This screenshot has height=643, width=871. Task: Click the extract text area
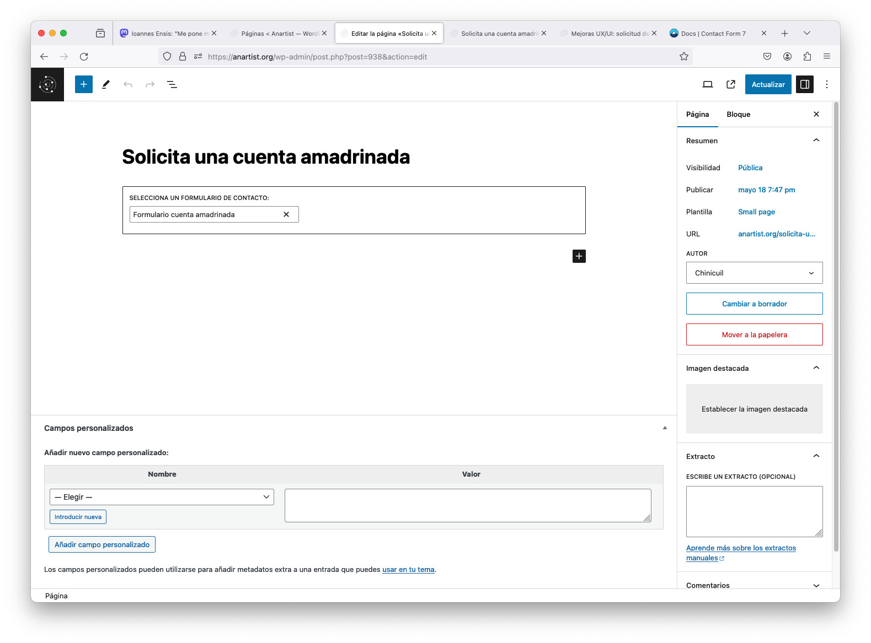click(754, 511)
